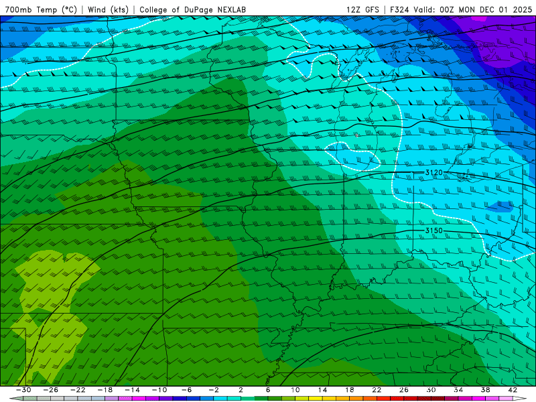Click the magenta swatch below -14 on the colorbar

[x=139, y=398]
